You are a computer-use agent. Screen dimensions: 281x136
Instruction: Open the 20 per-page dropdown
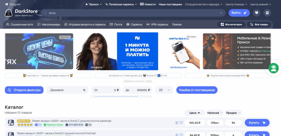point(164,90)
